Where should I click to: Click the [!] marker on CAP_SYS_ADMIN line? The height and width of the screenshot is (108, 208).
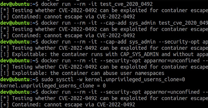(5, 54)
